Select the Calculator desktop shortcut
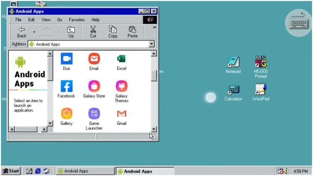 [233, 93]
